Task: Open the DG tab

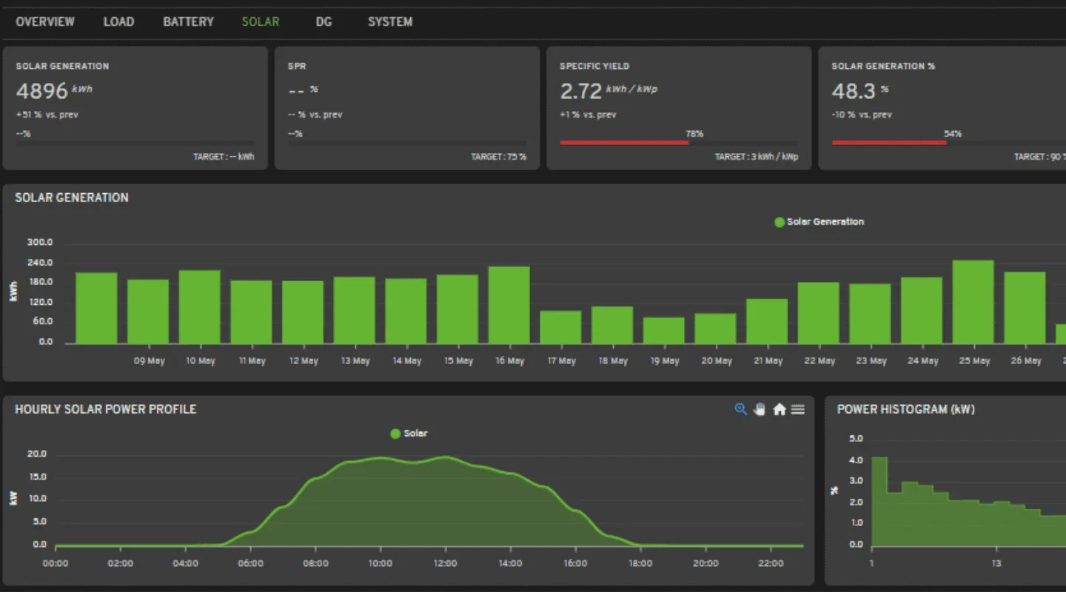Action: (x=324, y=21)
